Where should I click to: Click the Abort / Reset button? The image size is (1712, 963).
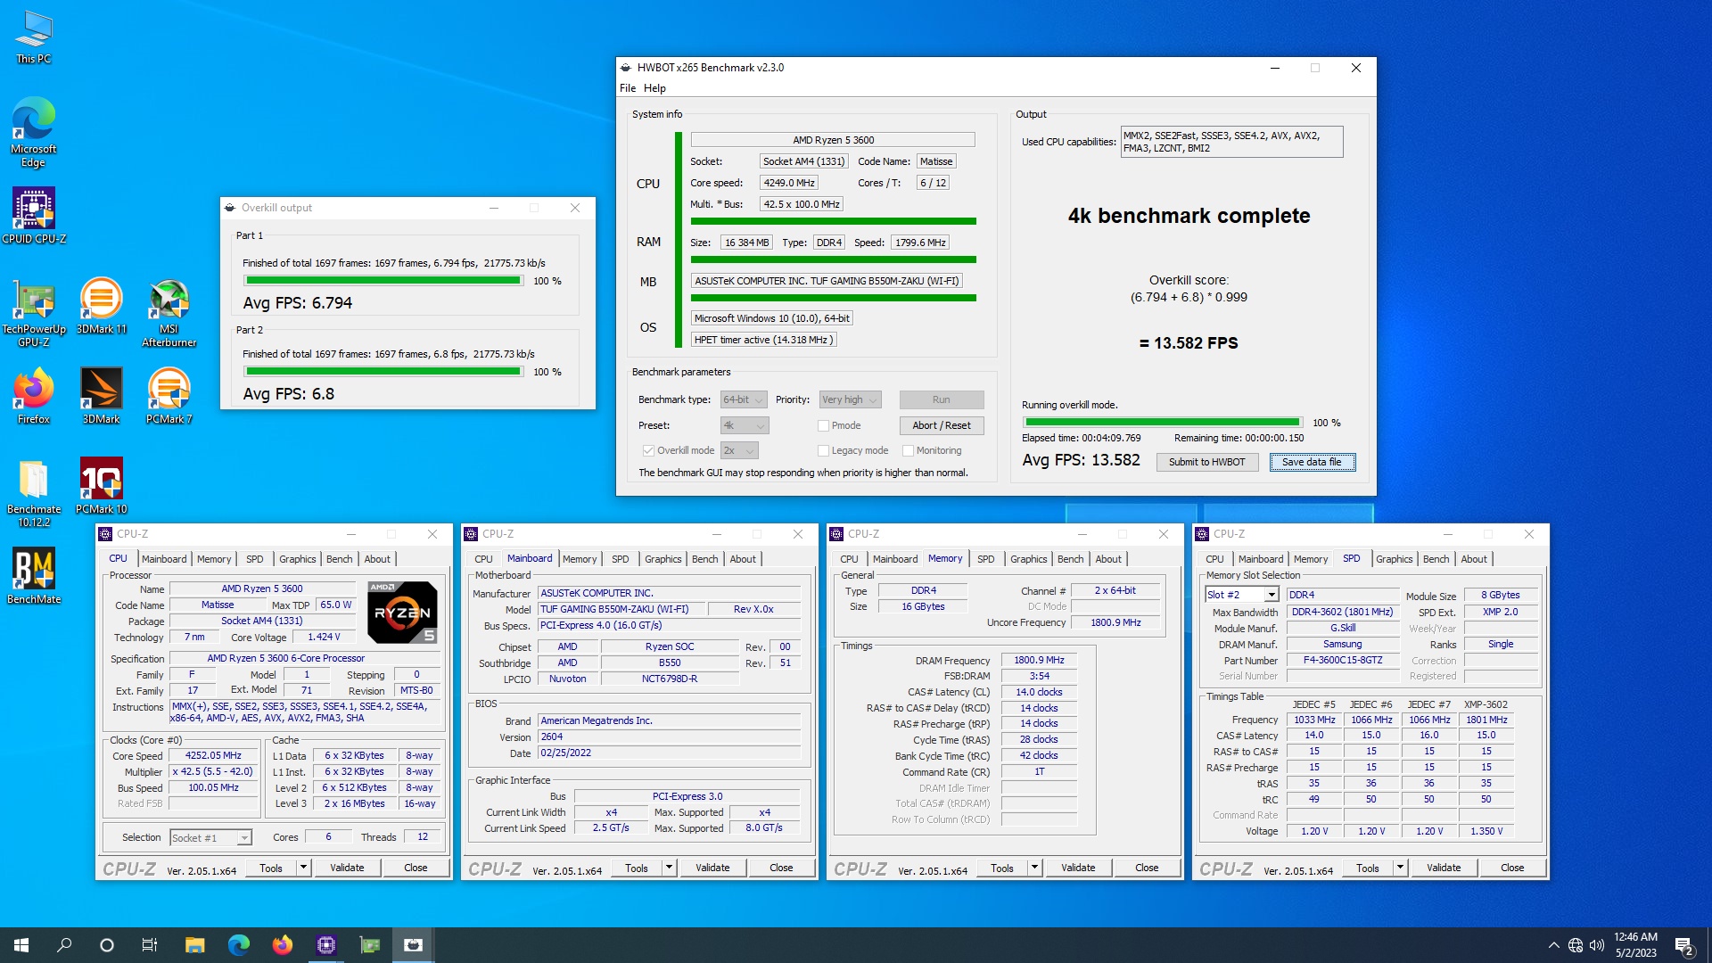tap(942, 426)
